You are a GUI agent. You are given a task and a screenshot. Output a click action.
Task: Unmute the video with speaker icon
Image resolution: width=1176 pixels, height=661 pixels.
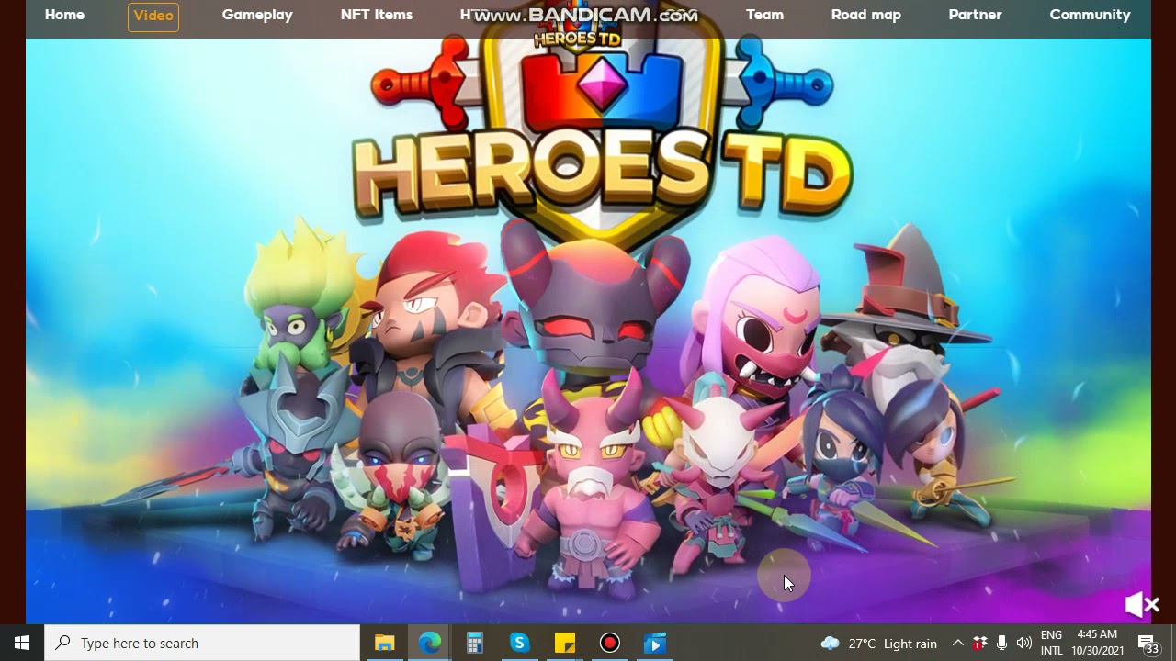(x=1142, y=604)
